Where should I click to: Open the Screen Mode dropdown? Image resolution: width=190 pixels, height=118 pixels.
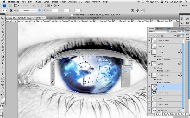(x=57, y=6)
